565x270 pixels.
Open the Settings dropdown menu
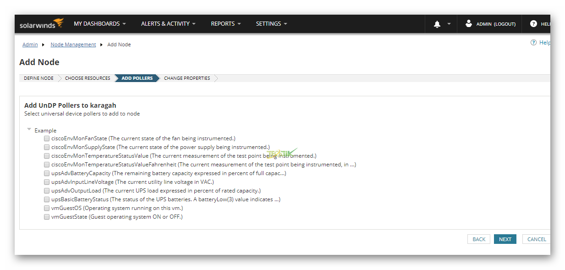click(x=271, y=24)
